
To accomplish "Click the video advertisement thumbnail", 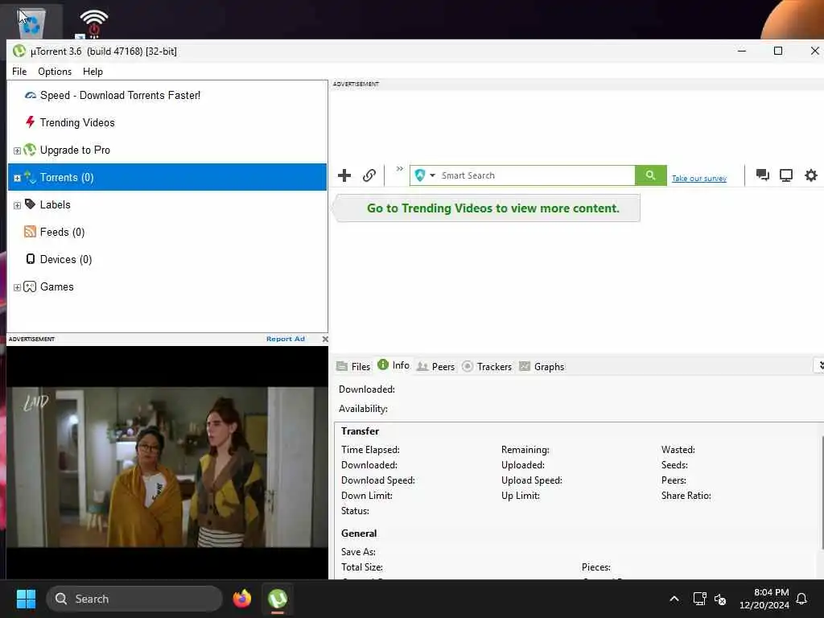I will click(167, 467).
